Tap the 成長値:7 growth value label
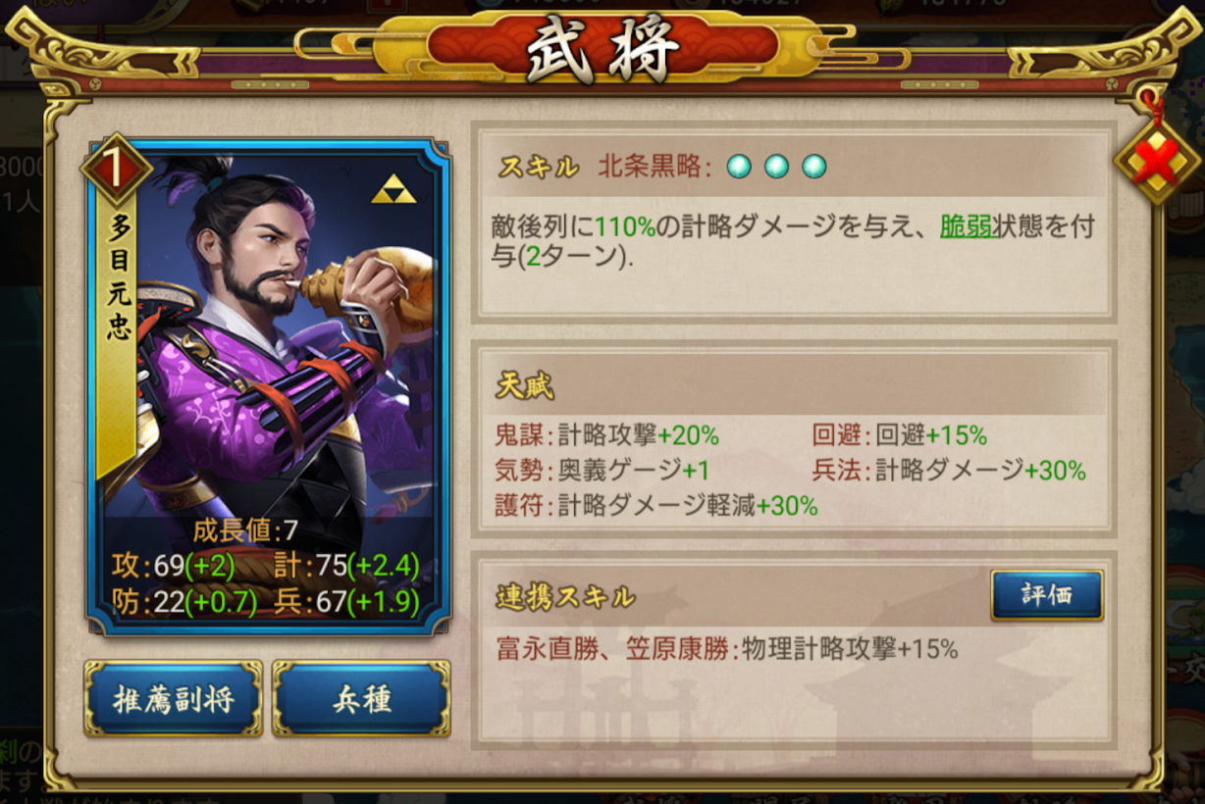This screenshot has height=804, width=1205. [x=244, y=531]
